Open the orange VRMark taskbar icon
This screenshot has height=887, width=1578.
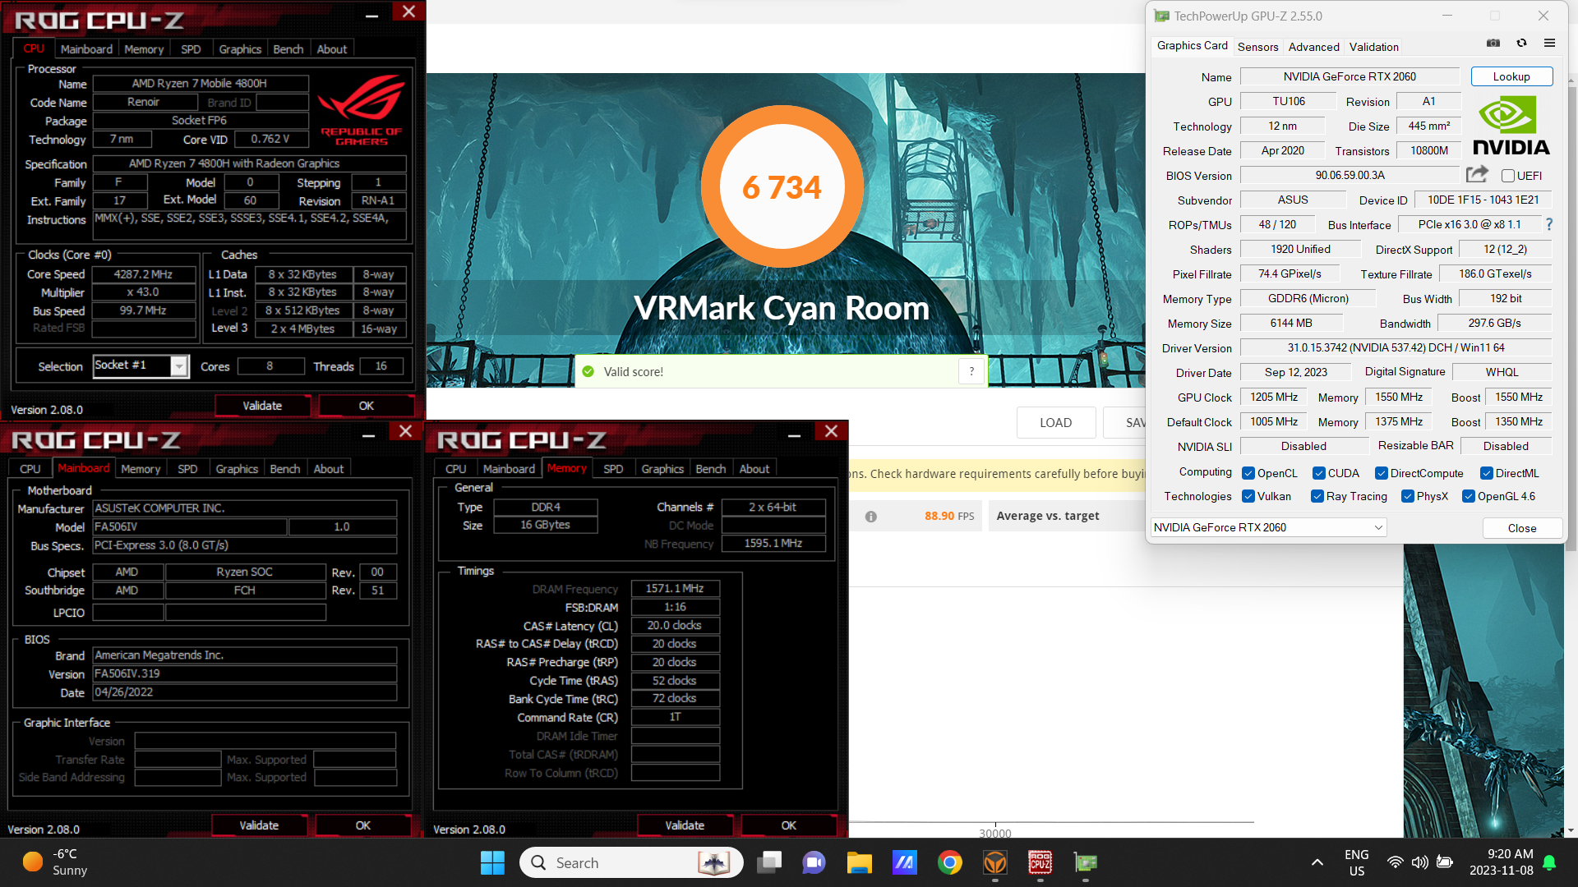(995, 862)
